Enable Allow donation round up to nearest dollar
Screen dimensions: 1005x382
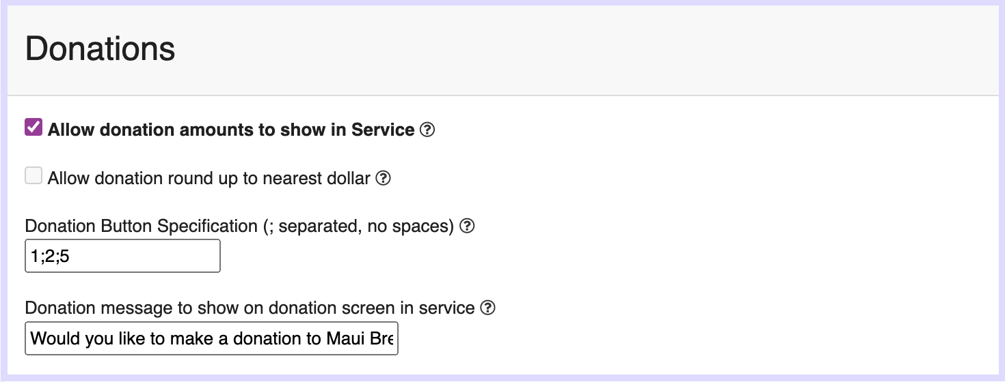[33, 176]
